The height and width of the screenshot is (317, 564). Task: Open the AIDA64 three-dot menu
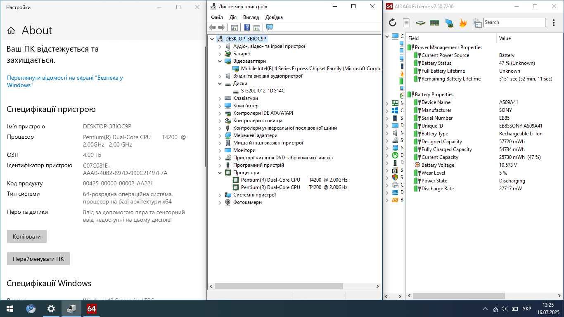tap(554, 23)
